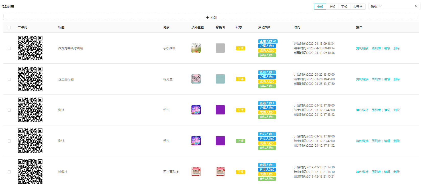Select checkbox for 西湖龙井限时团购 row
Viewport: 423px width, 187px height.
[9, 48]
